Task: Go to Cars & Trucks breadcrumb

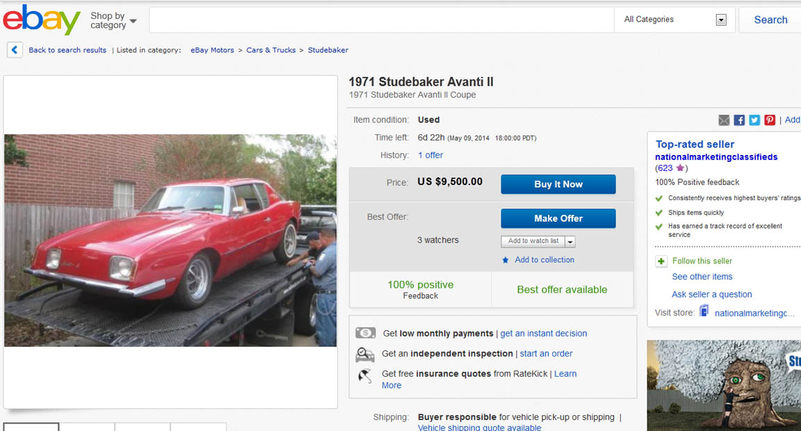Action: [x=271, y=50]
